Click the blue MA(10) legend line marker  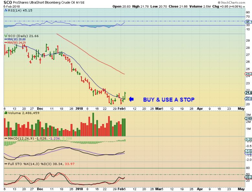click(6, 39)
